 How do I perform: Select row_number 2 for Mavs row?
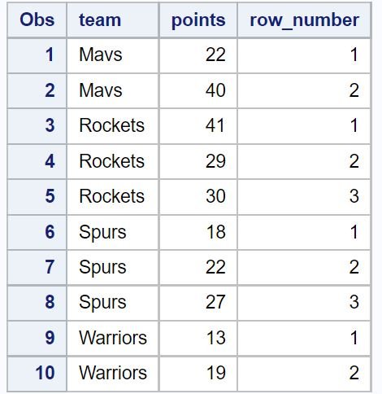click(304, 90)
